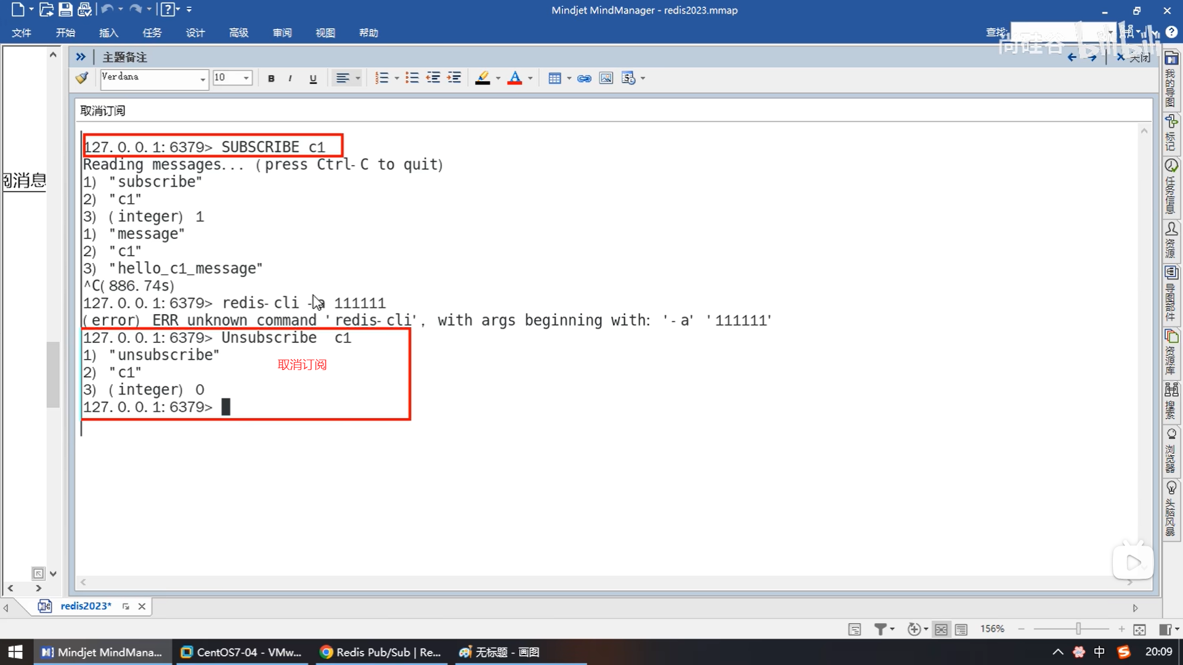1183x665 pixels.
Task: Toggle italic text formatting
Action: [290, 78]
